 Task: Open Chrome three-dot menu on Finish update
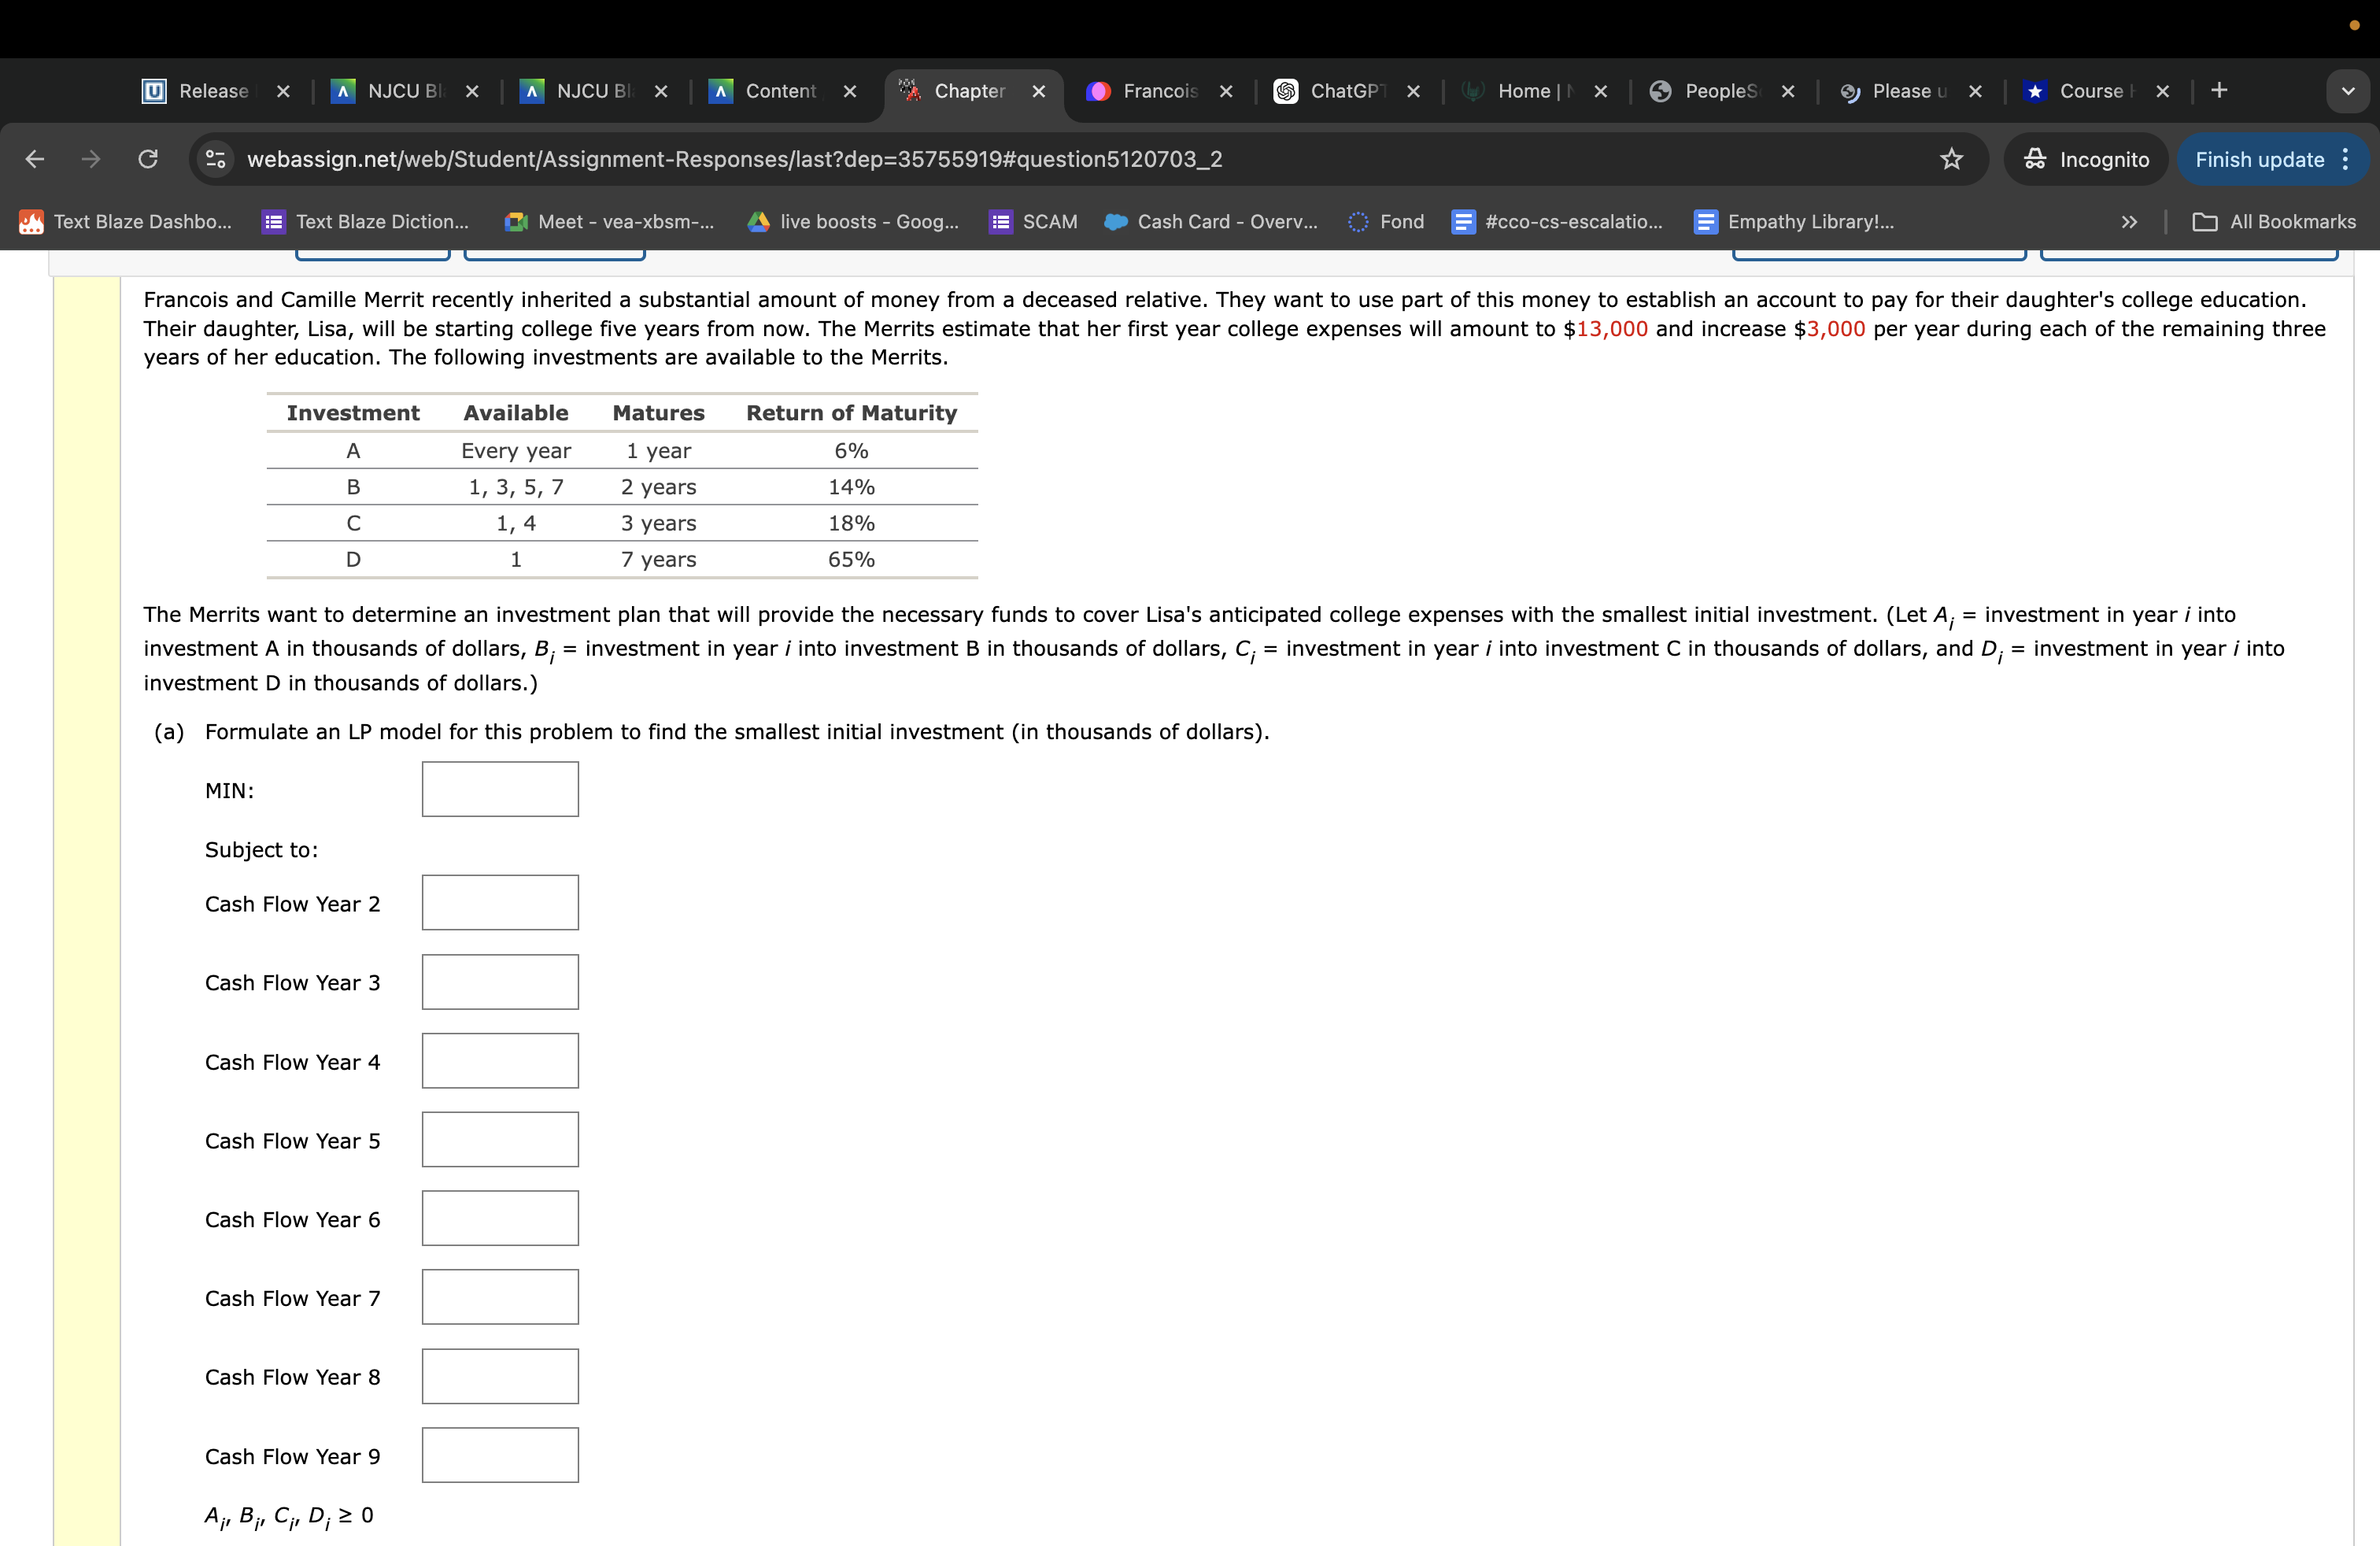click(x=2345, y=159)
